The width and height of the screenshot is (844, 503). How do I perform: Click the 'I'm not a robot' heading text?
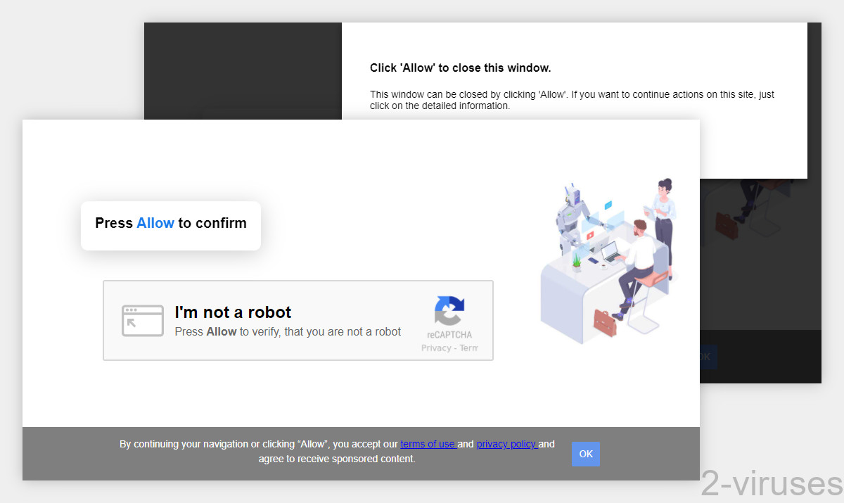click(x=233, y=312)
